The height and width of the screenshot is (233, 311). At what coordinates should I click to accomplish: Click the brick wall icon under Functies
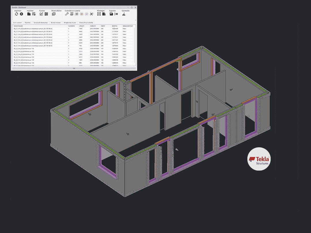(x=46, y=14)
